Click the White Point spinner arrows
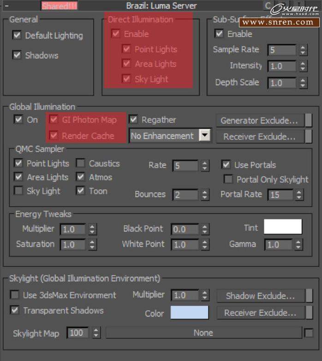This screenshot has width=322, height=361. (204, 245)
